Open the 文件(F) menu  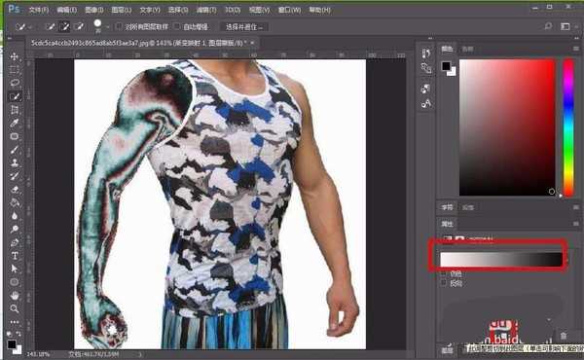click(x=39, y=10)
